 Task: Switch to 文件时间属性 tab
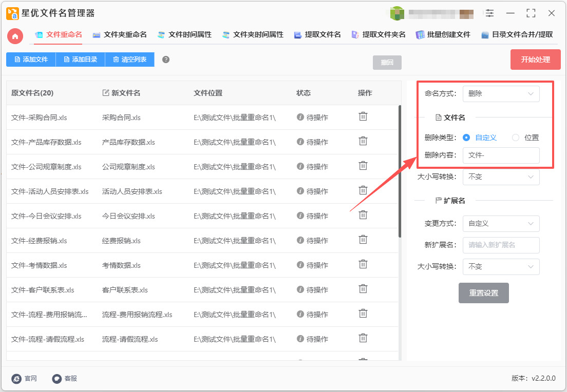click(184, 35)
